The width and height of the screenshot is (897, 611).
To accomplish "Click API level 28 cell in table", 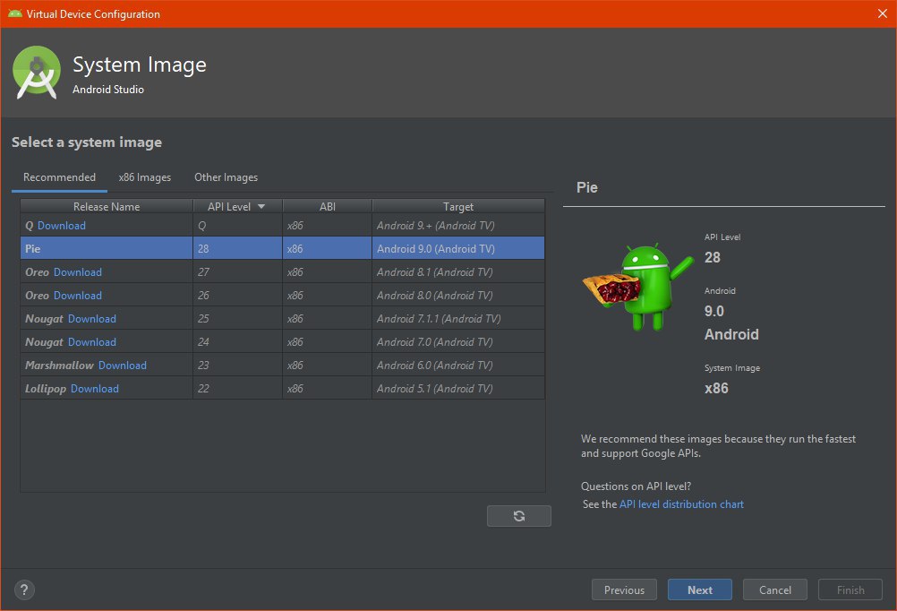I will (x=238, y=248).
